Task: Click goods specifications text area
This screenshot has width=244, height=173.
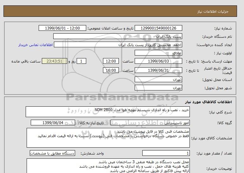Action: [x=108, y=138]
